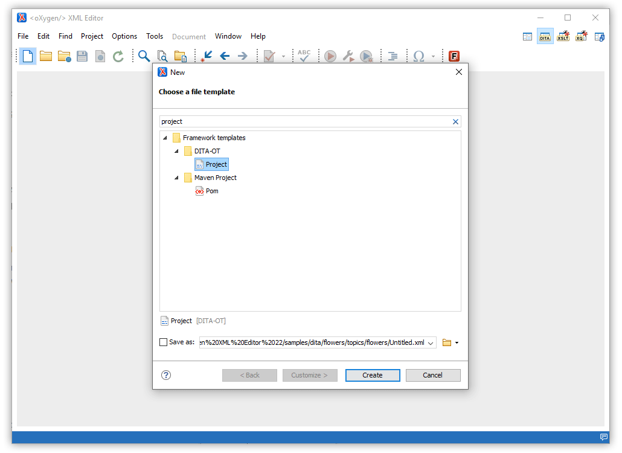Click the Browse folder icon by Save as
The height and width of the screenshot is (453, 622).
pyautogui.click(x=447, y=342)
